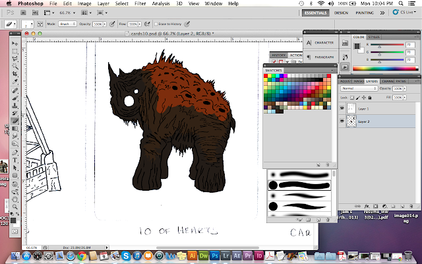Select the Eyedropper tool
The height and width of the screenshot is (264, 422).
point(15,81)
